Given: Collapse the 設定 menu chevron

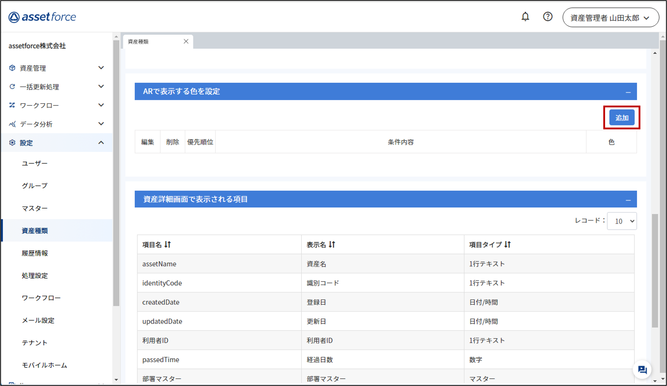Looking at the screenshot, I should tap(101, 142).
